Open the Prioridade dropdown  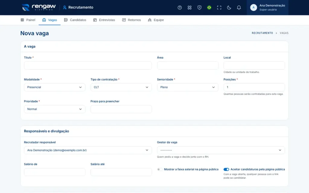pos(55,109)
